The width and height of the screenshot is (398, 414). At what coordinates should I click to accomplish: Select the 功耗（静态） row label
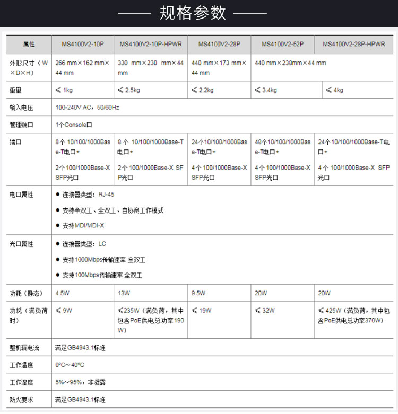coord(26,294)
